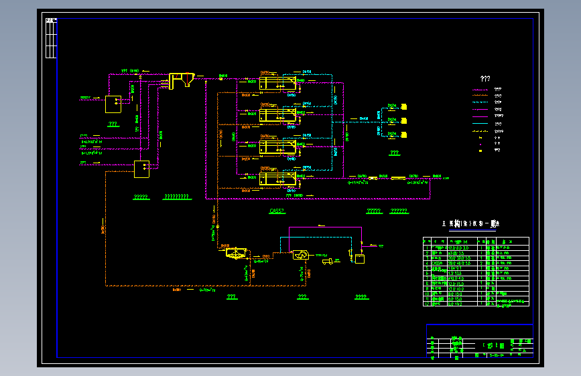Select the topmost CASS tank block
This screenshot has width=581, height=376.
[x=277, y=83]
